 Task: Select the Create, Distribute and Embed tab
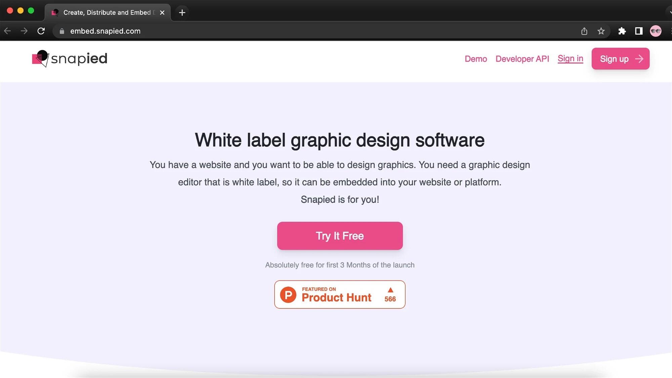click(x=108, y=12)
